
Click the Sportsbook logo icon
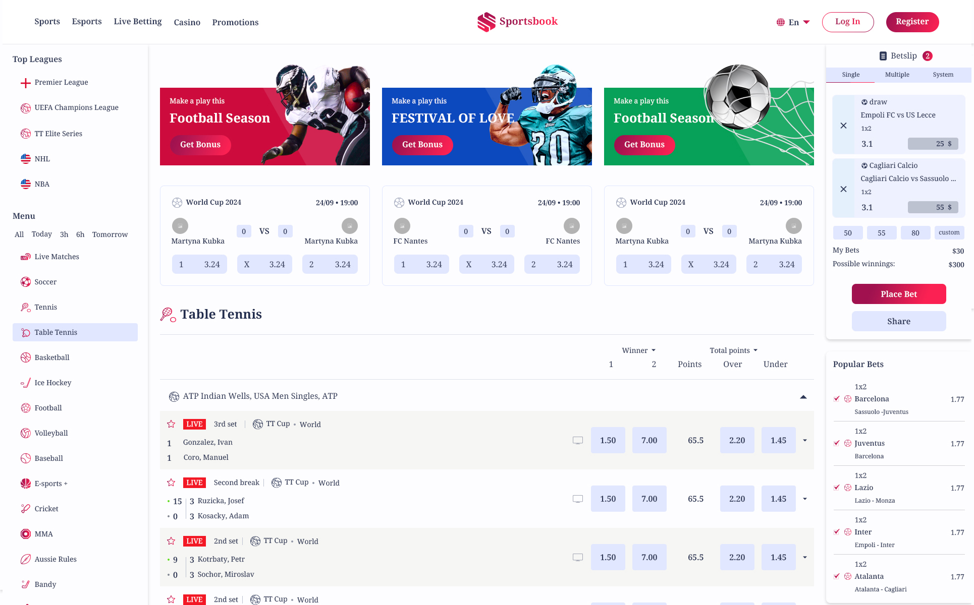pyautogui.click(x=486, y=22)
